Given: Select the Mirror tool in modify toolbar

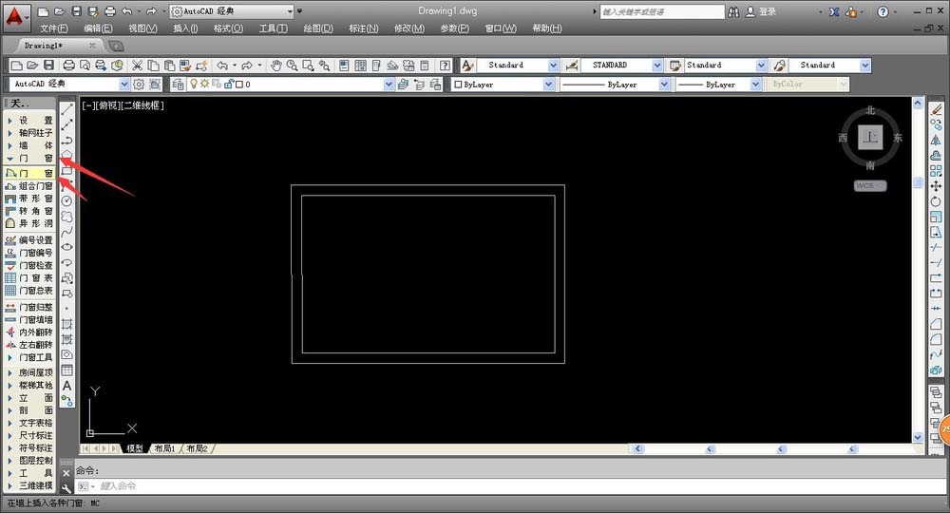Looking at the screenshot, I should [x=936, y=140].
